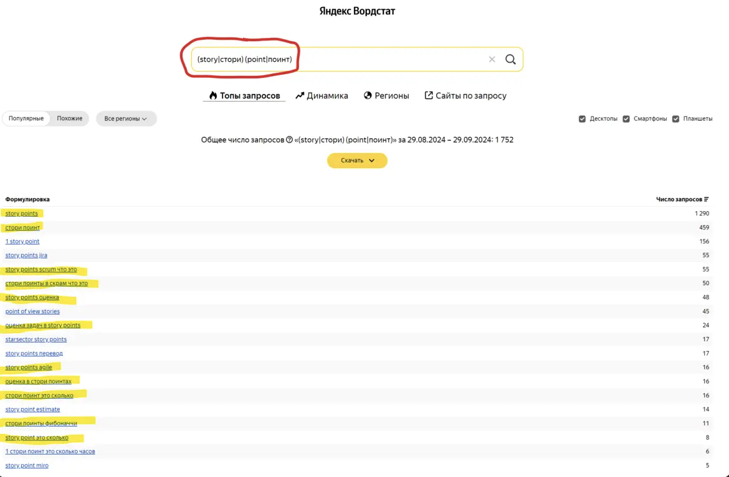This screenshot has width=729, height=477.
Task: Open the story points jira link
Action: coord(26,255)
